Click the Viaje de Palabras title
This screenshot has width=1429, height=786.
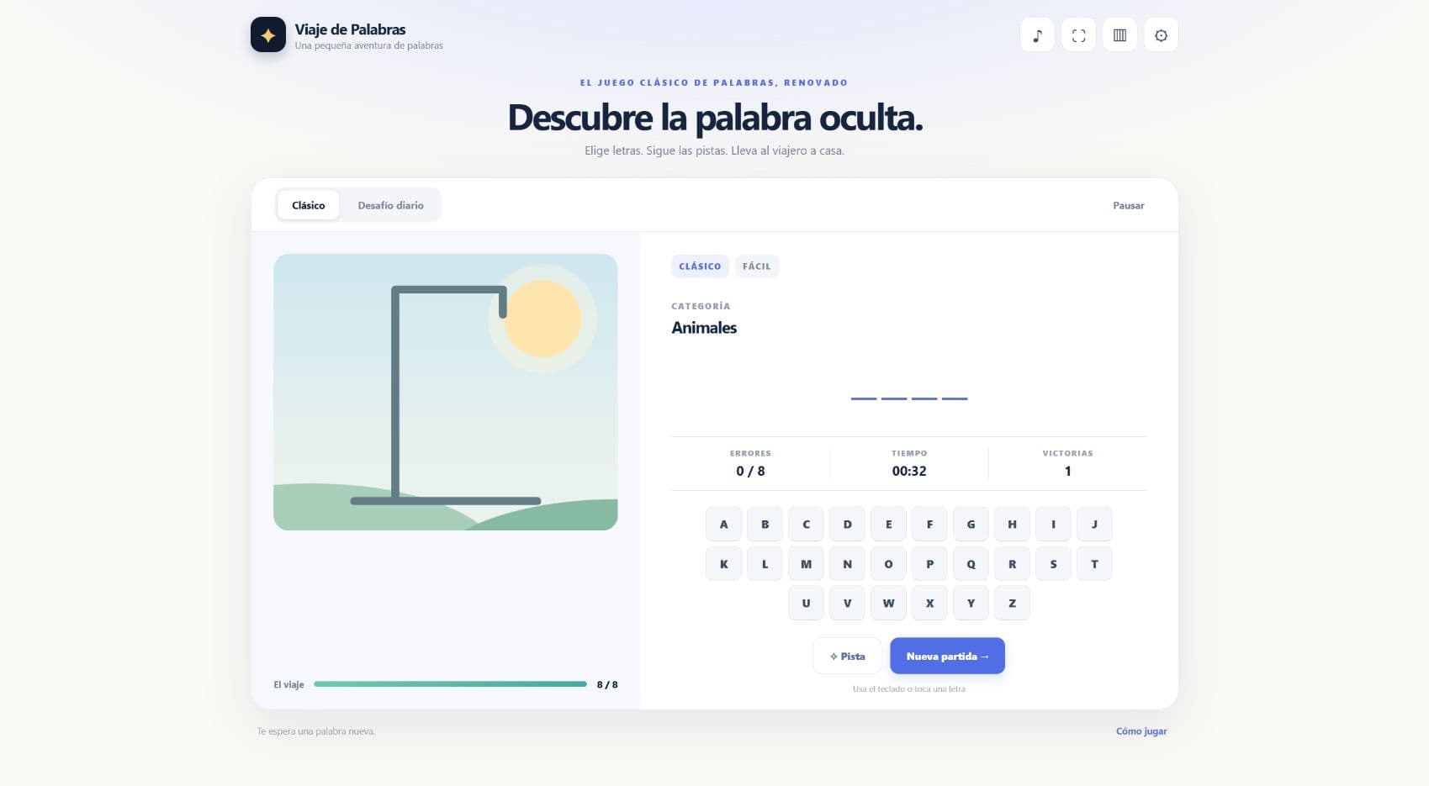(x=350, y=29)
